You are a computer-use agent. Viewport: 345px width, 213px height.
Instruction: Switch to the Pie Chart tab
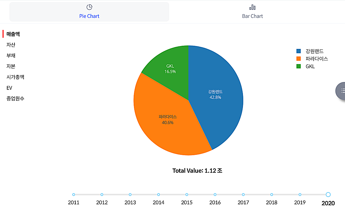tap(89, 12)
